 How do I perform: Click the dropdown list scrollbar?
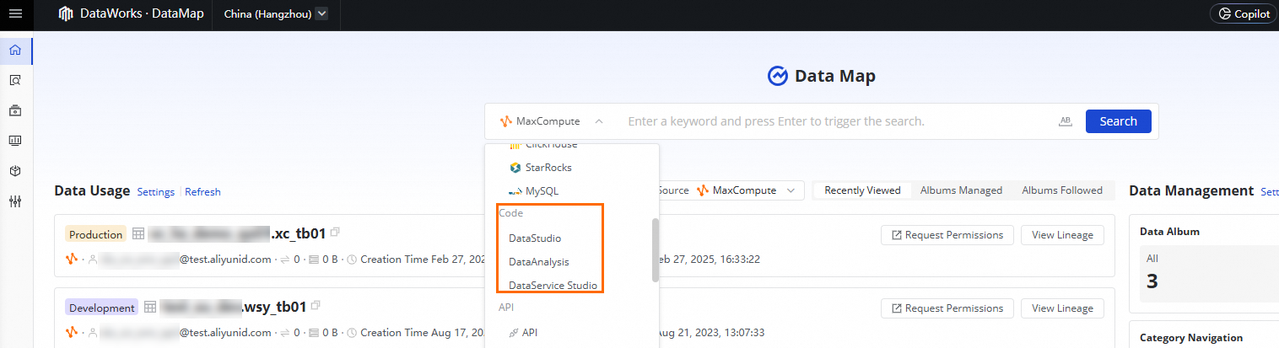[x=656, y=250]
